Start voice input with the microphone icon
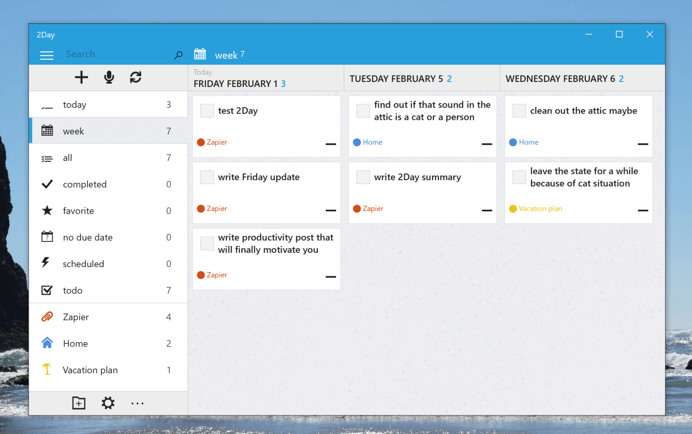The width and height of the screenshot is (692, 434). [x=108, y=78]
